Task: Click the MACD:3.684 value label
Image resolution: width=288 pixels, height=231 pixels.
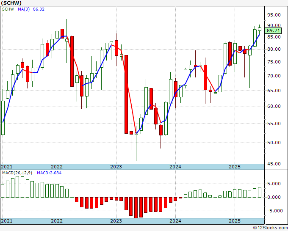Action: tap(49, 173)
